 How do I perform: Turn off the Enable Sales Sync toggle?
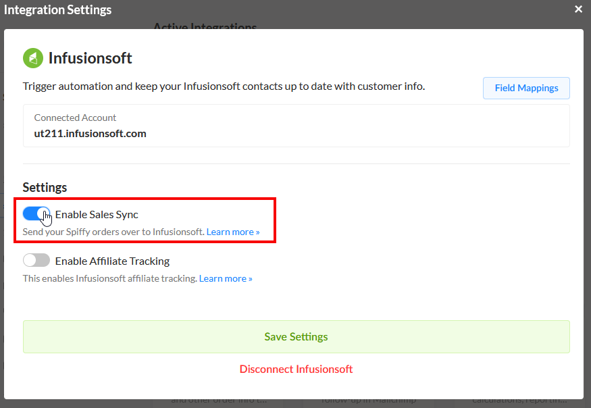pyautogui.click(x=36, y=214)
